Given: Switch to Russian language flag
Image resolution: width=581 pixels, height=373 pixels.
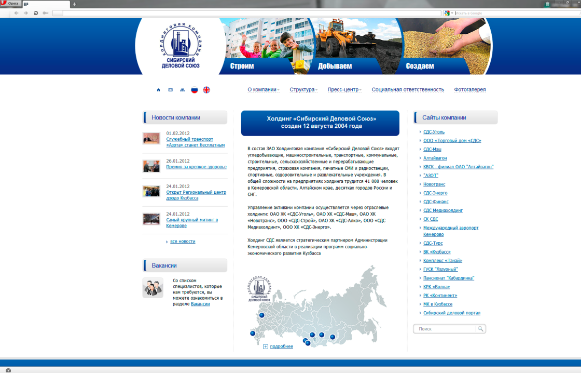Looking at the screenshot, I should [x=195, y=90].
